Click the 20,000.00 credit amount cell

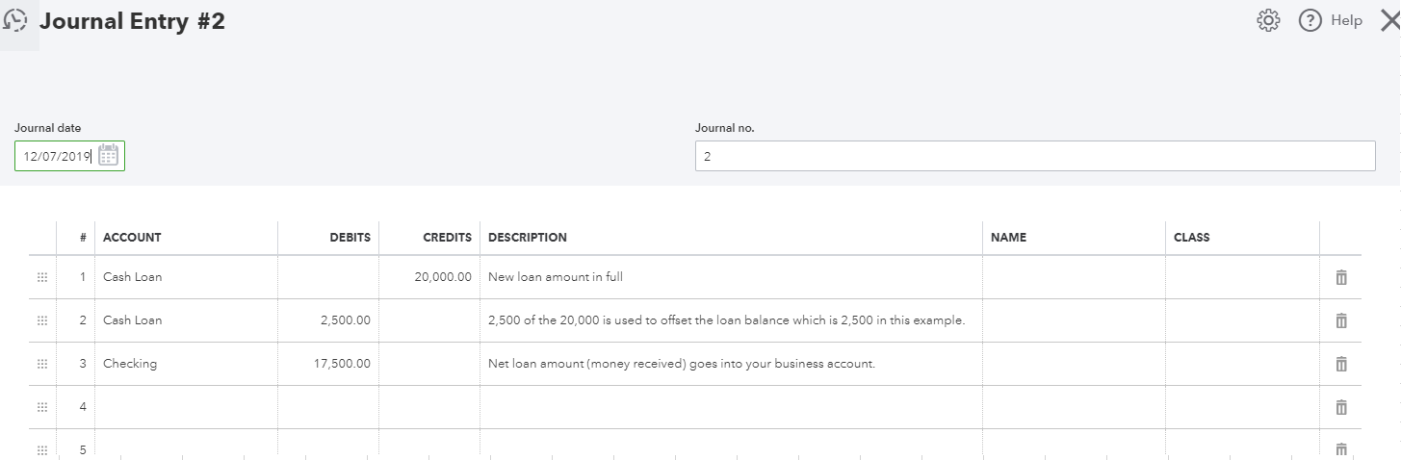428,277
